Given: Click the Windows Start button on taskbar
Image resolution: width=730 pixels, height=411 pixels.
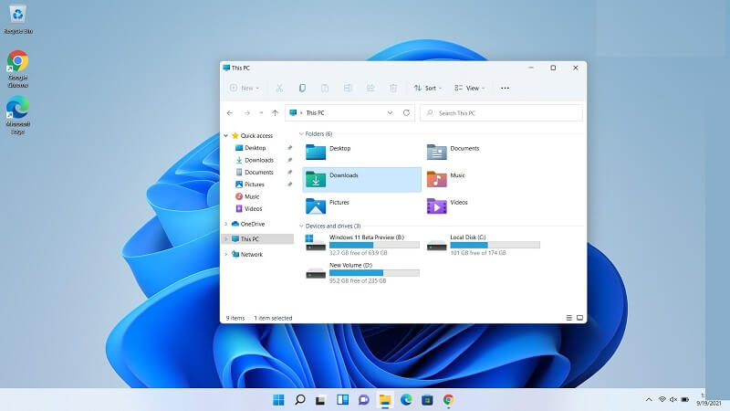Looking at the screenshot, I should pyautogui.click(x=277, y=400).
